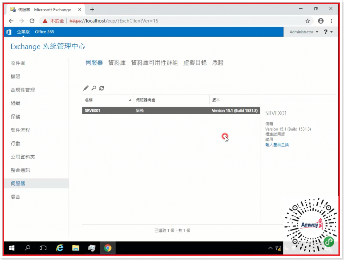Refresh the server list
344x260 pixels.
[x=101, y=88]
